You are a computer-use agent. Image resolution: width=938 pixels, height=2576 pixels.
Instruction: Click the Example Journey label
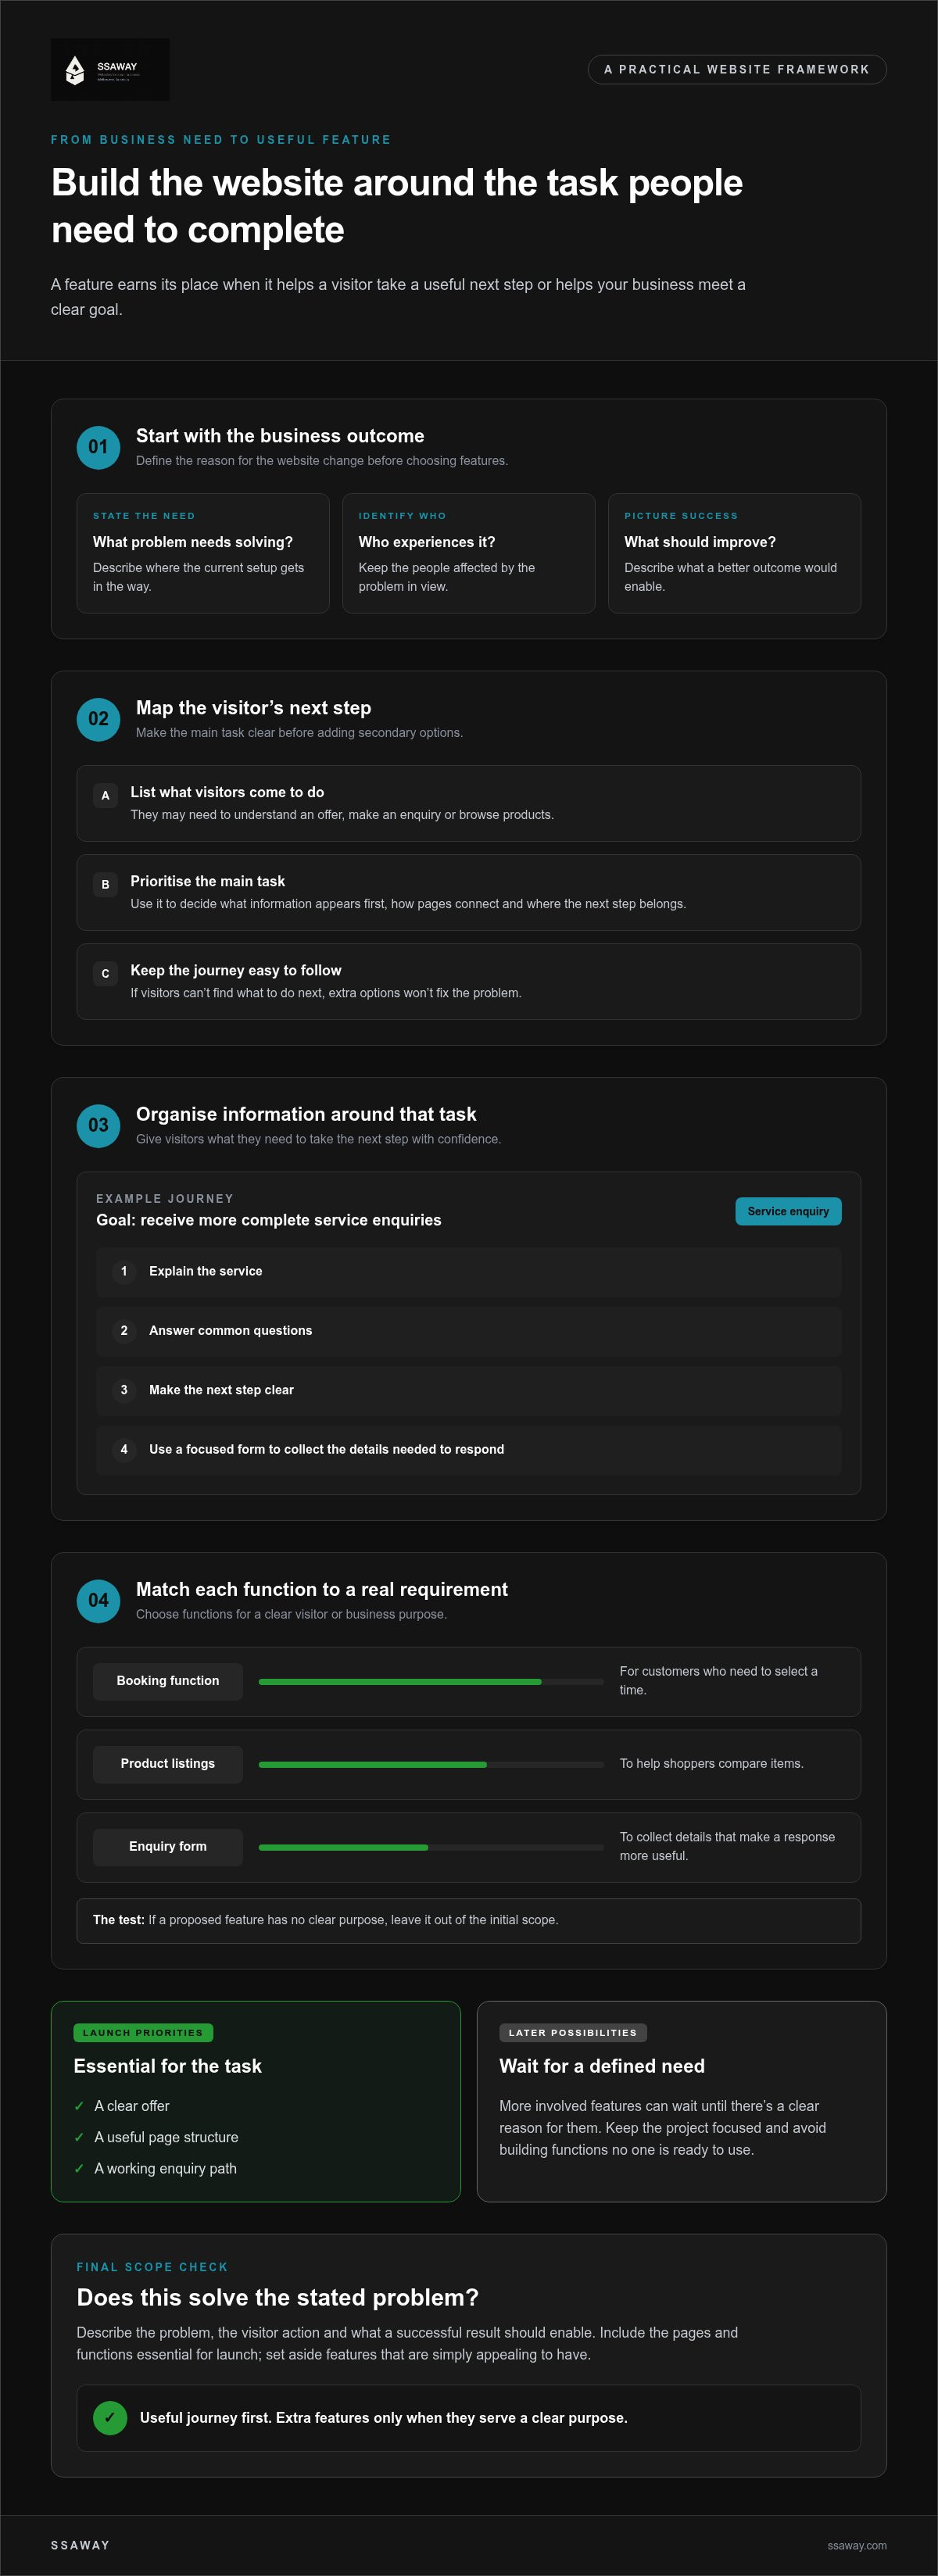click(x=165, y=1199)
